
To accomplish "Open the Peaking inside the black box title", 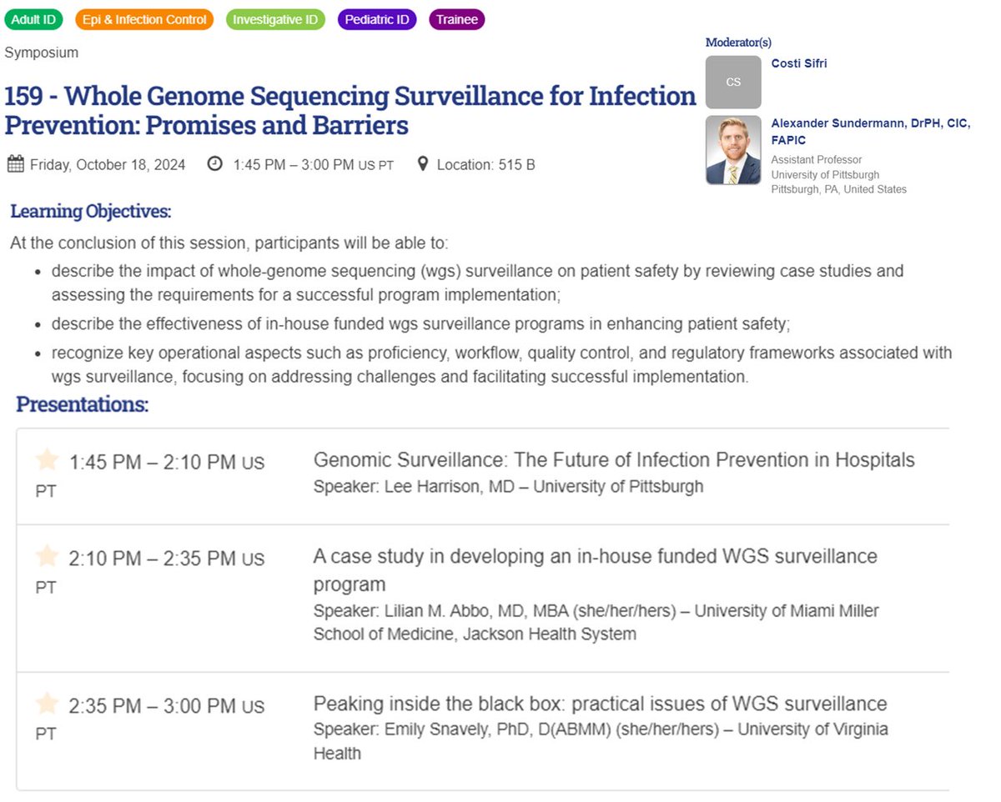I will pos(600,704).
